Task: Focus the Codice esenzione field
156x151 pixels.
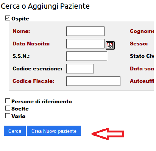Action: click(x=80, y=68)
